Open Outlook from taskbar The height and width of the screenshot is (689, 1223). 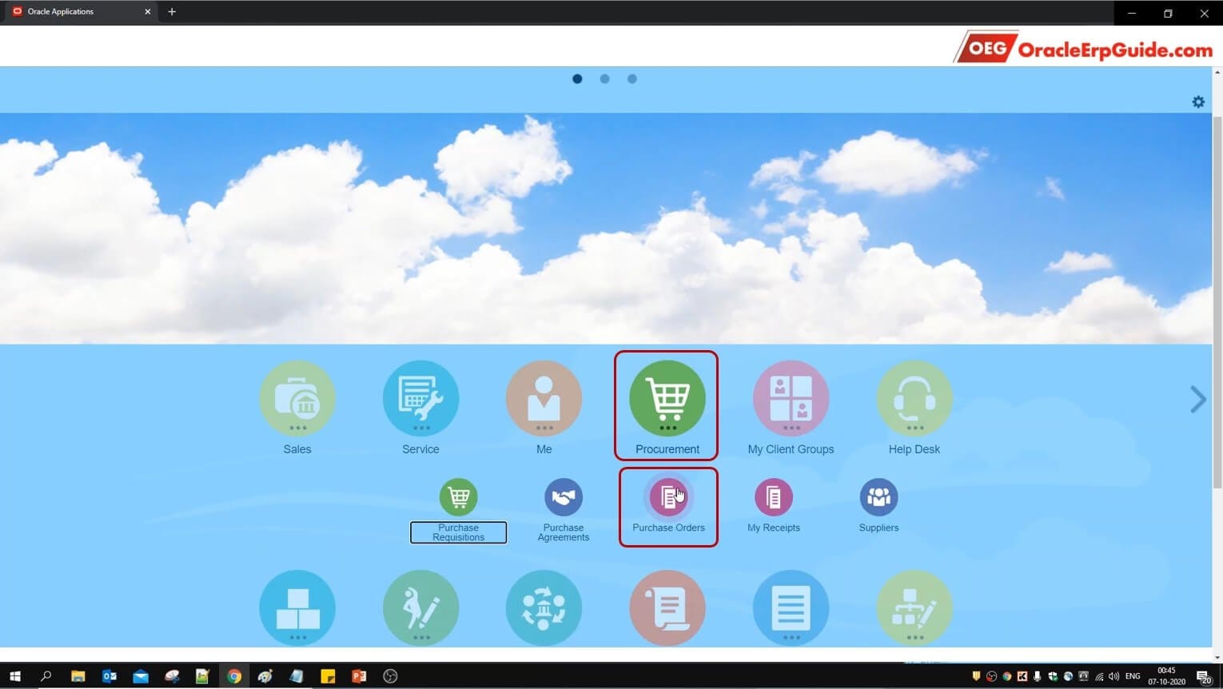click(110, 676)
